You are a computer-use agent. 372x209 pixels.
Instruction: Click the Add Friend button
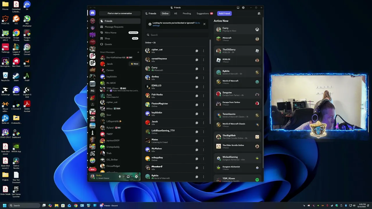[x=224, y=13]
